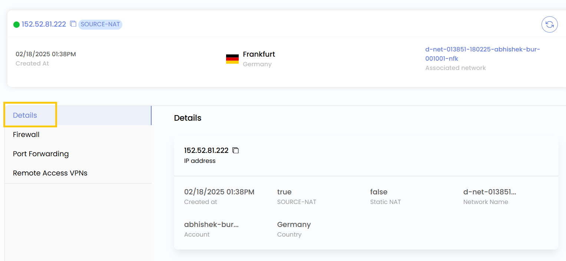566x261 pixels.
Task: Click the truncated Account name value
Action: click(211, 224)
